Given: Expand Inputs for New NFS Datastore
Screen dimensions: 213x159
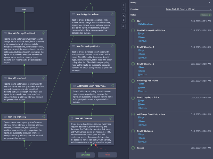Looking at the screenshot, I should 141,138.
